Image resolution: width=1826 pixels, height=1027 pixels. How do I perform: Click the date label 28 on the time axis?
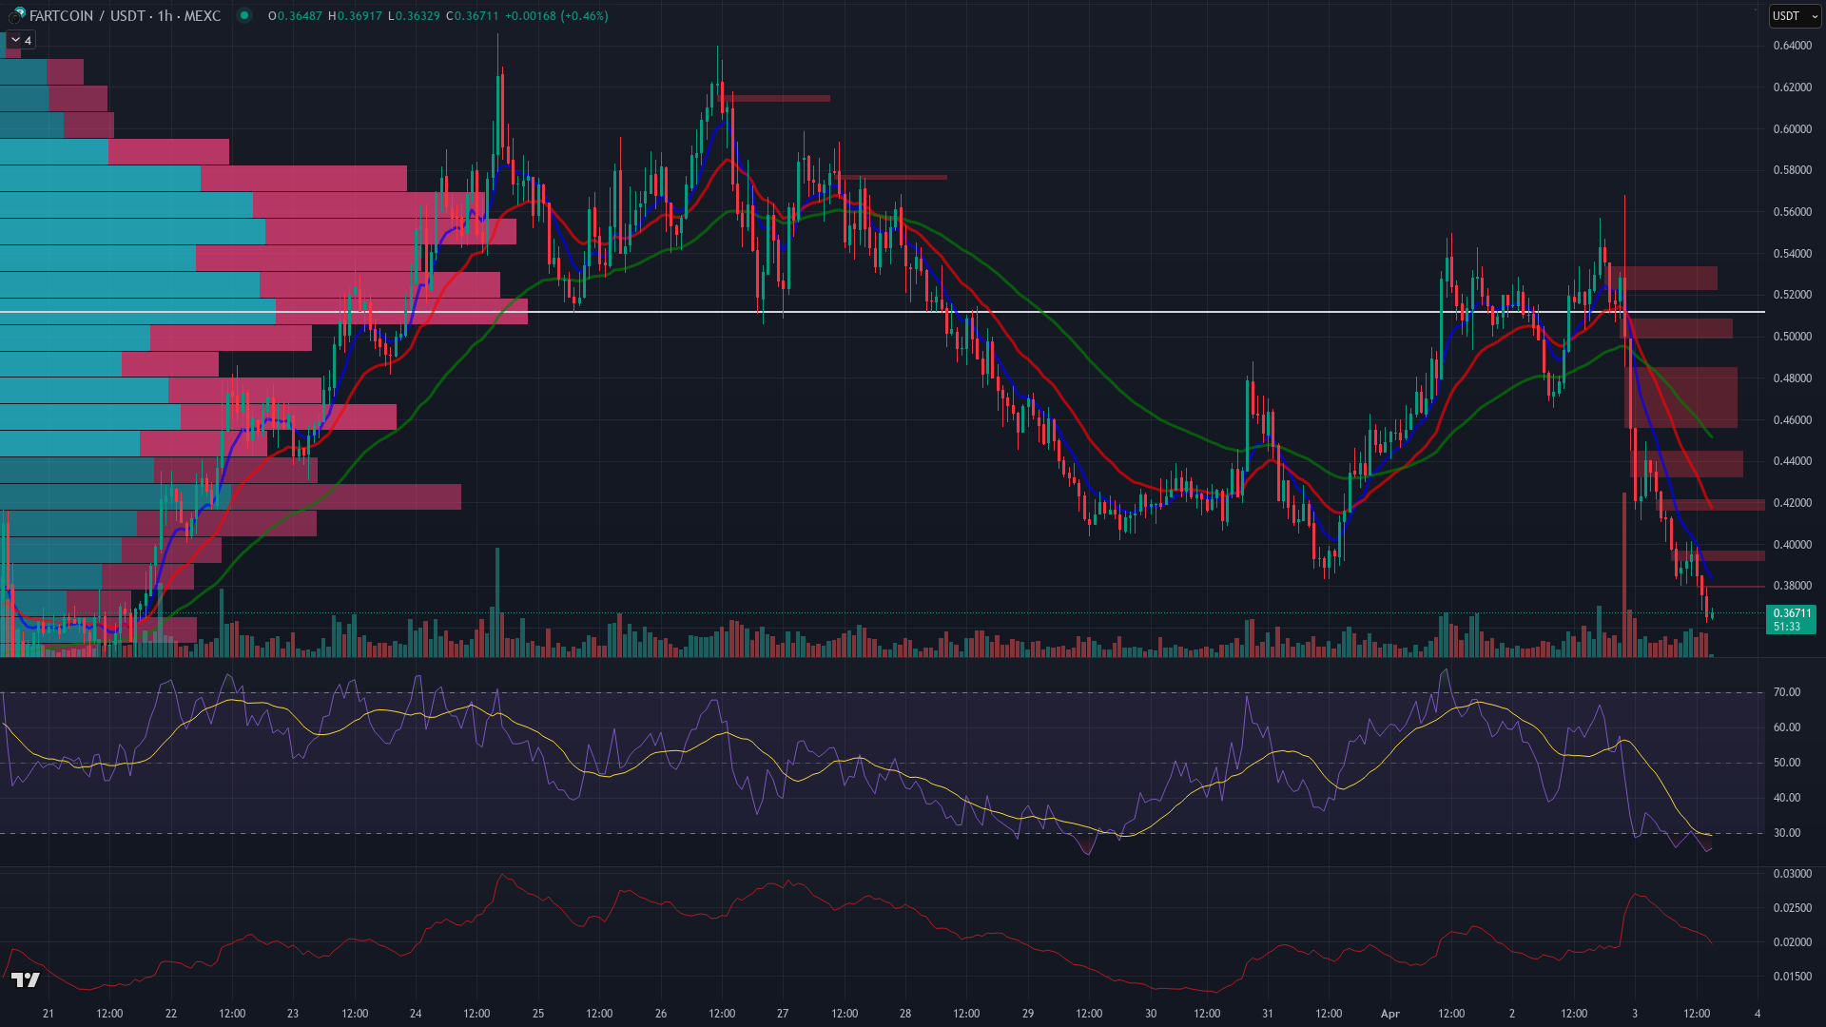(x=905, y=1014)
